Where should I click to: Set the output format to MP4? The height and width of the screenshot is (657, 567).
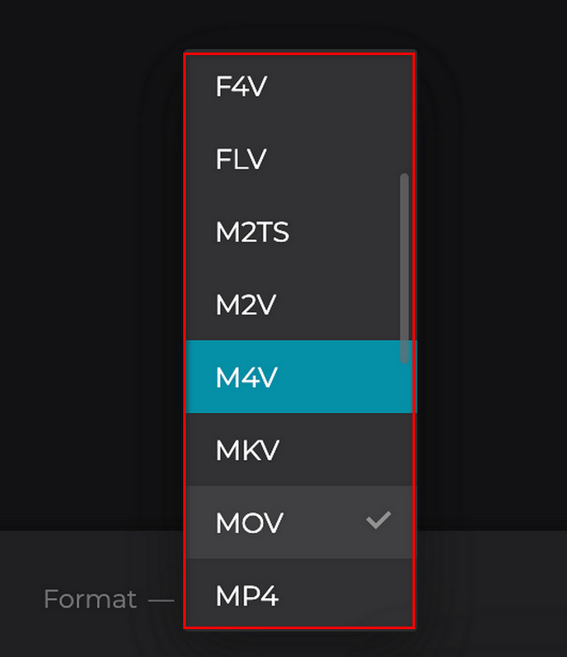coord(299,594)
